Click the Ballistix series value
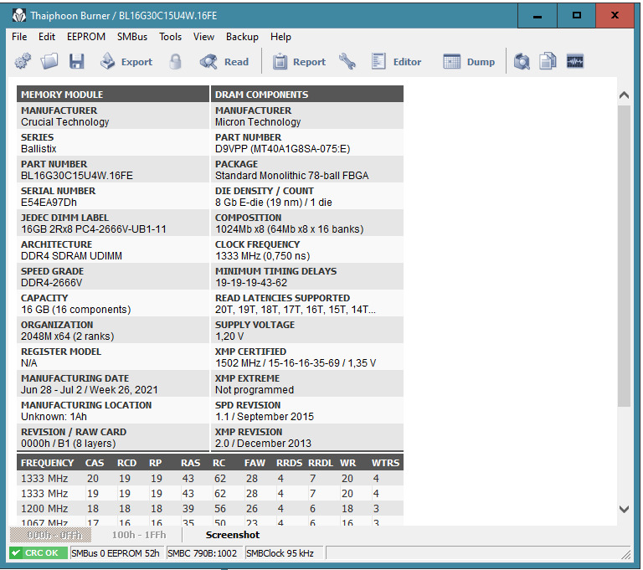643x570 pixels. (x=39, y=149)
